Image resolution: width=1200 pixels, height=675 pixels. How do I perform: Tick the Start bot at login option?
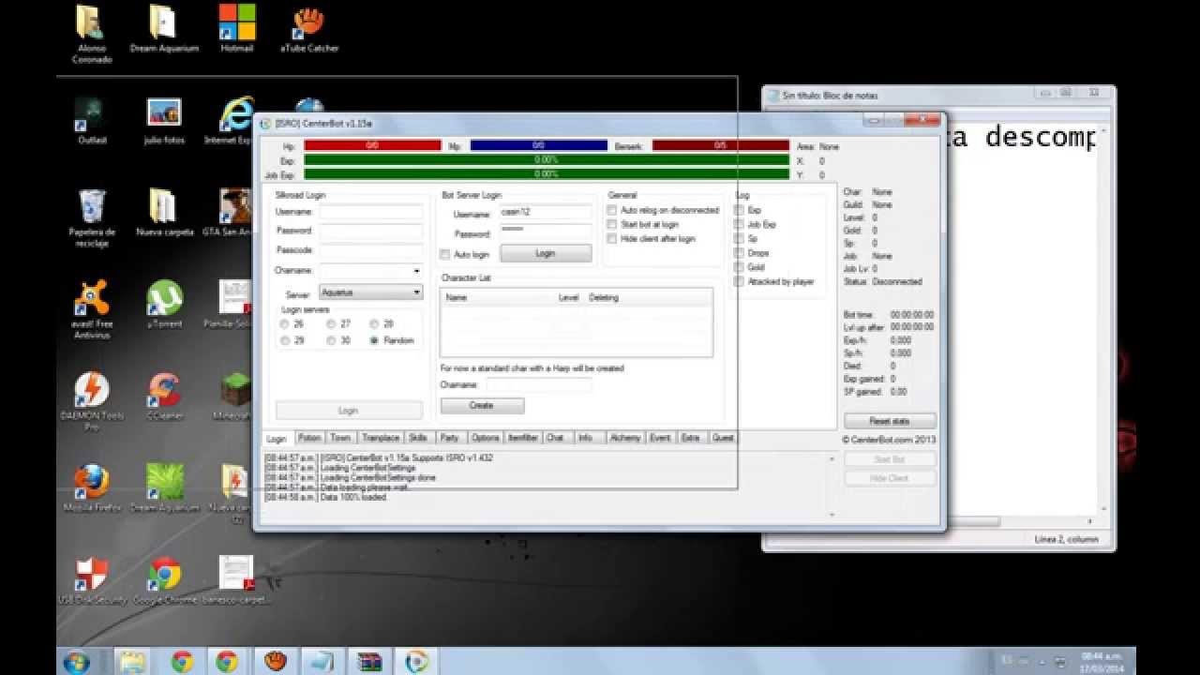[x=612, y=225]
